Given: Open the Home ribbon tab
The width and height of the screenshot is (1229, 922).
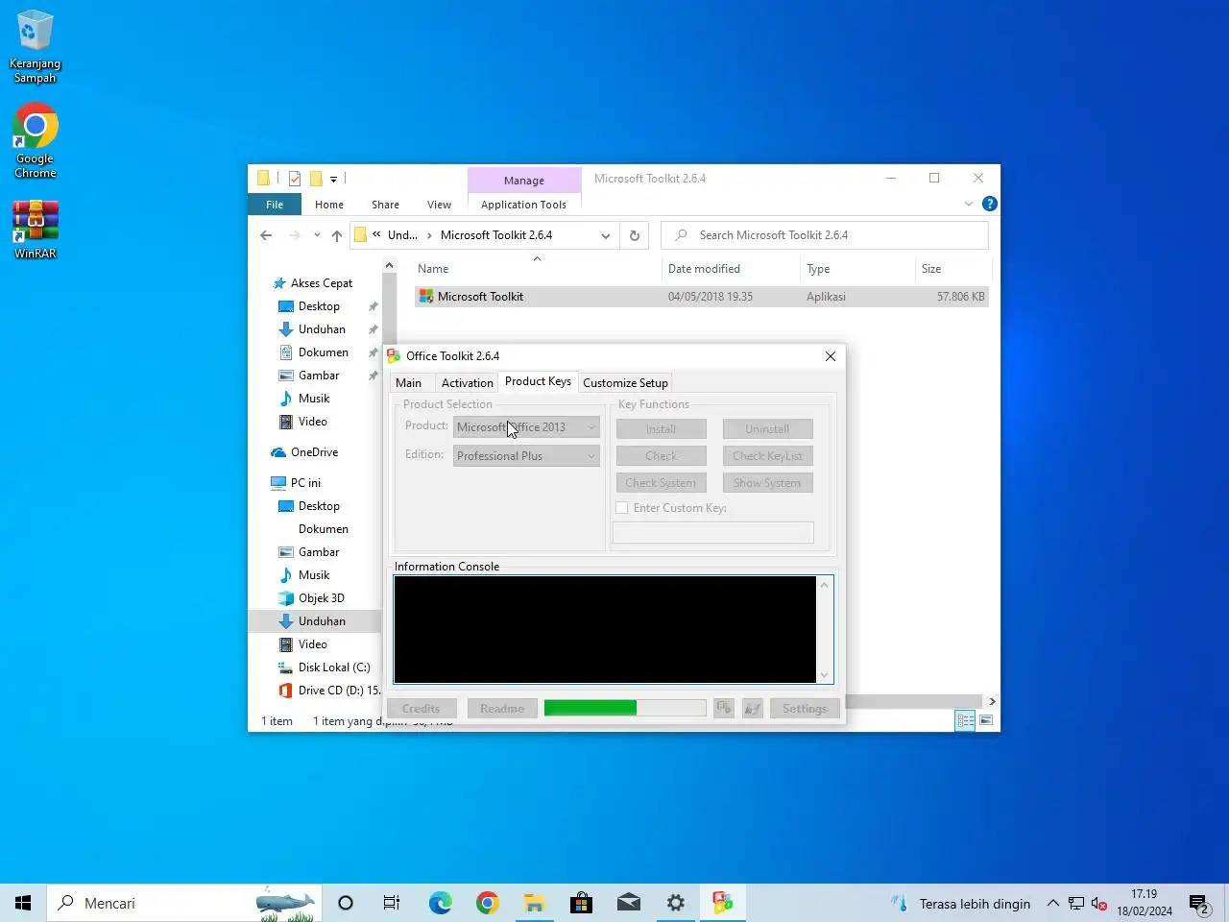Looking at the screenshot, I should point(329,205).
